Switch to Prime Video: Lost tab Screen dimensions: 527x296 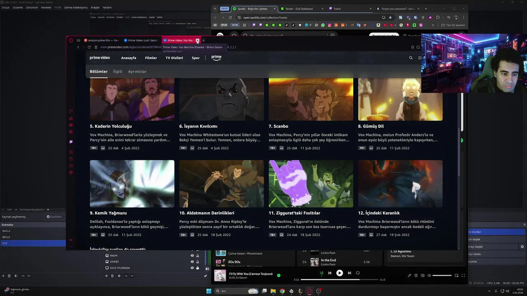click(x=141, y=40)
